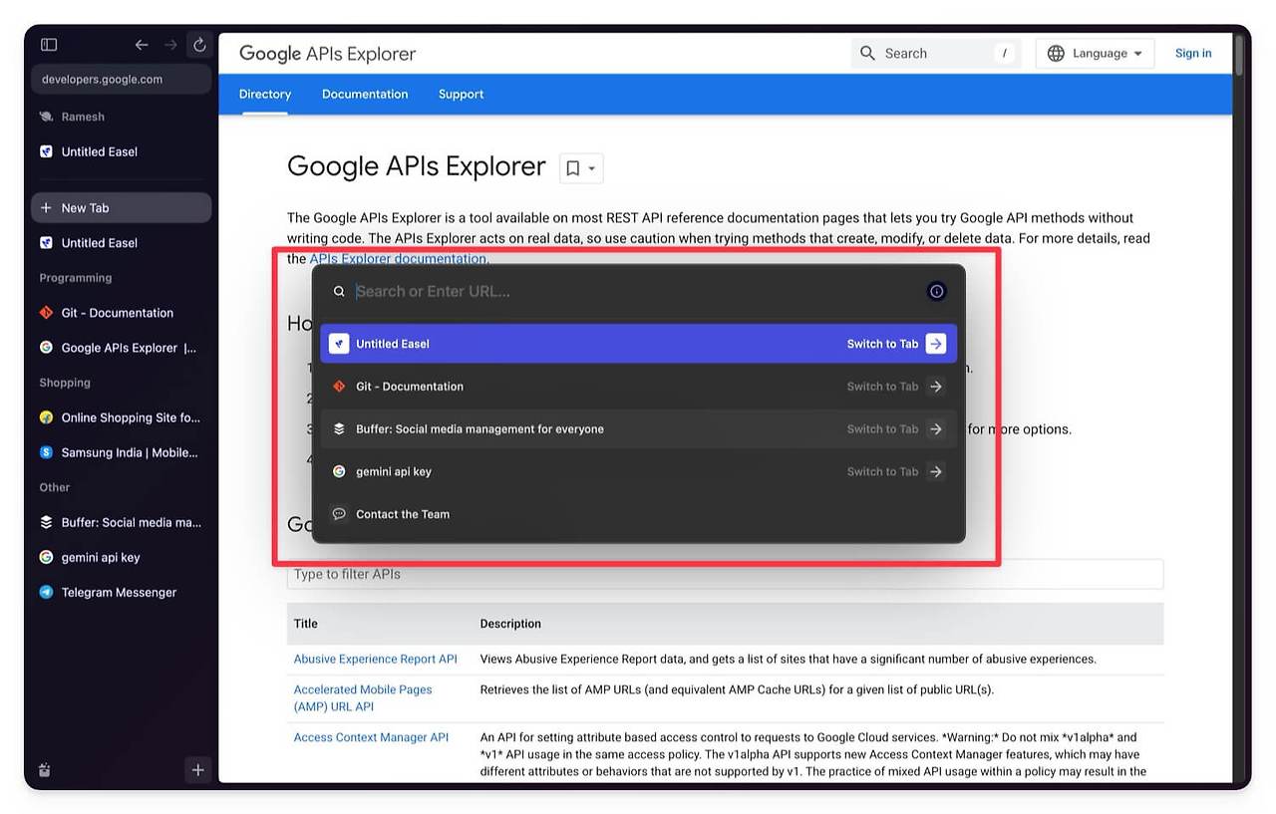
Task: Select the Directory tab
Action: tap(265, 95)
